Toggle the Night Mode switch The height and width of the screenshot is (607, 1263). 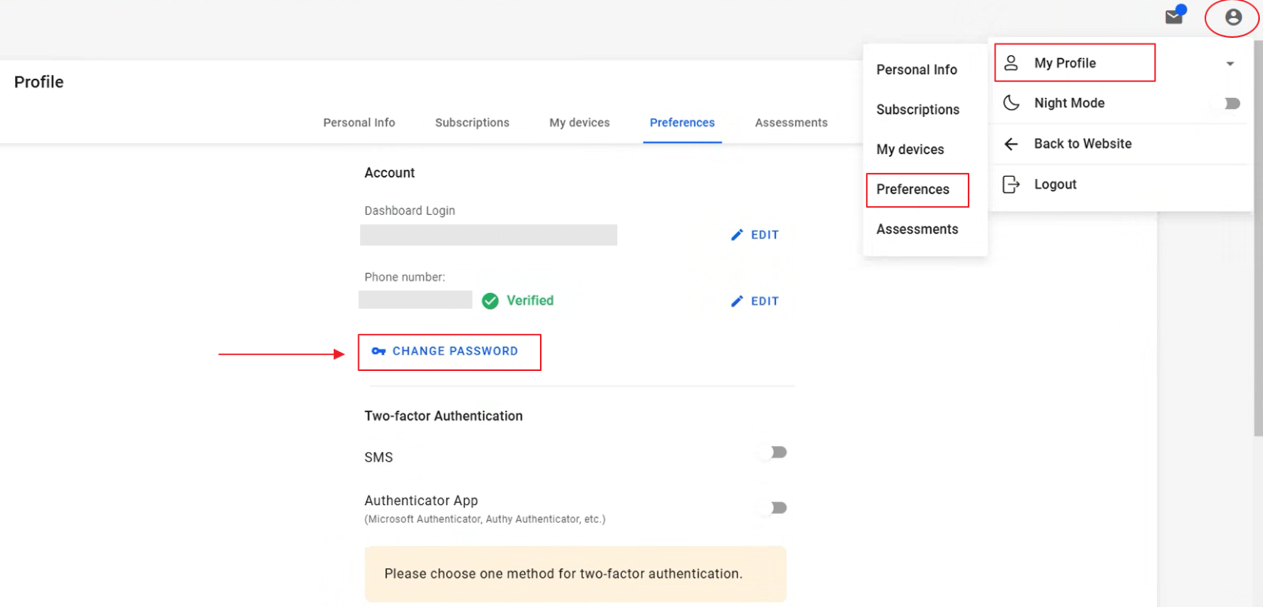point(1231,103)
